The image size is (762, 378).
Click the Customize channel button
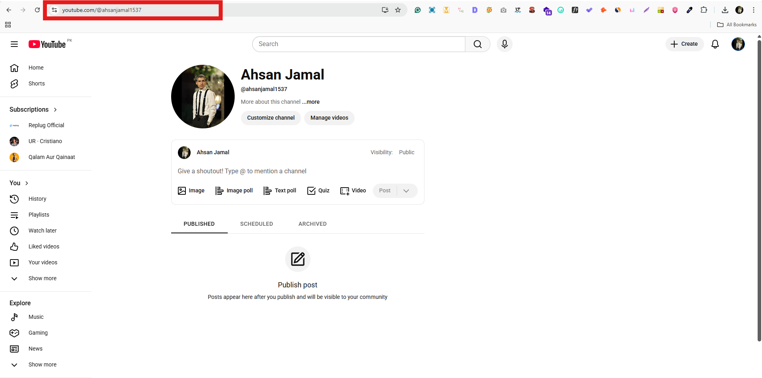click(x=270, y=118)
